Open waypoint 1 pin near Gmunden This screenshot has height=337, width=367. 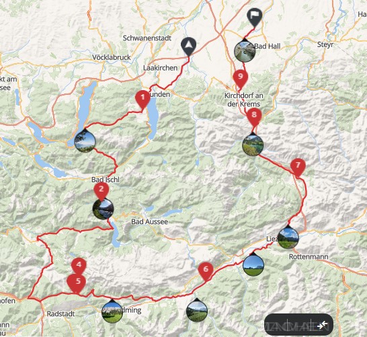[x=142, y=100]
